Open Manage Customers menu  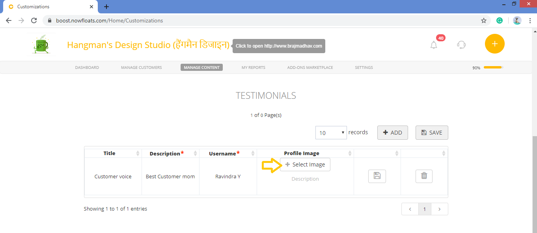click(x=142, y=67)
